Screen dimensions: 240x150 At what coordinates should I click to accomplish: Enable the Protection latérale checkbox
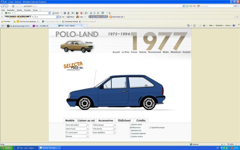coord(130,133)
